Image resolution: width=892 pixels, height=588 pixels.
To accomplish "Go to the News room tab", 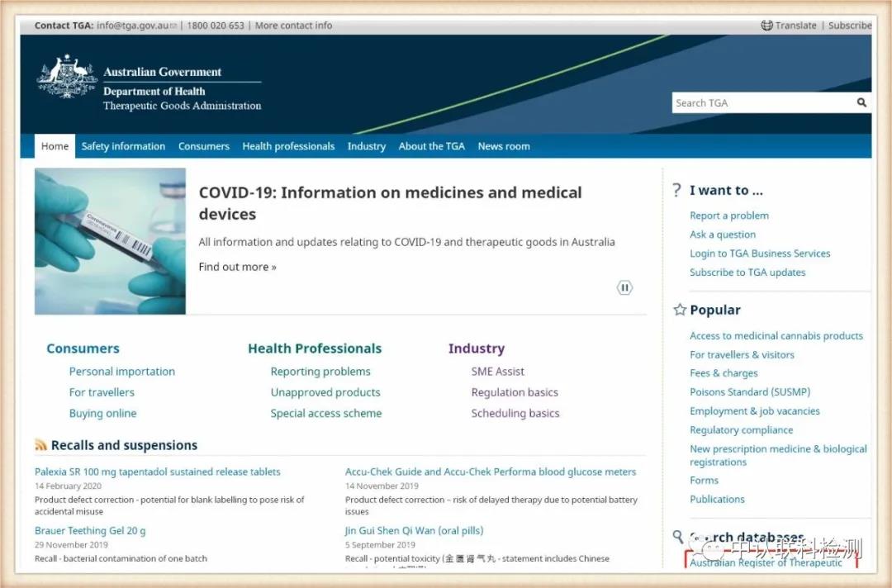I will click(504, 146).
